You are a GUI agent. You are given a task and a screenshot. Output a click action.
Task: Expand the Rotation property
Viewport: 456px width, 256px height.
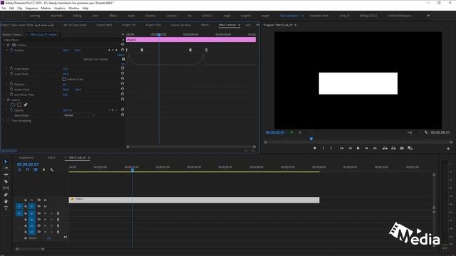(7, 84)
